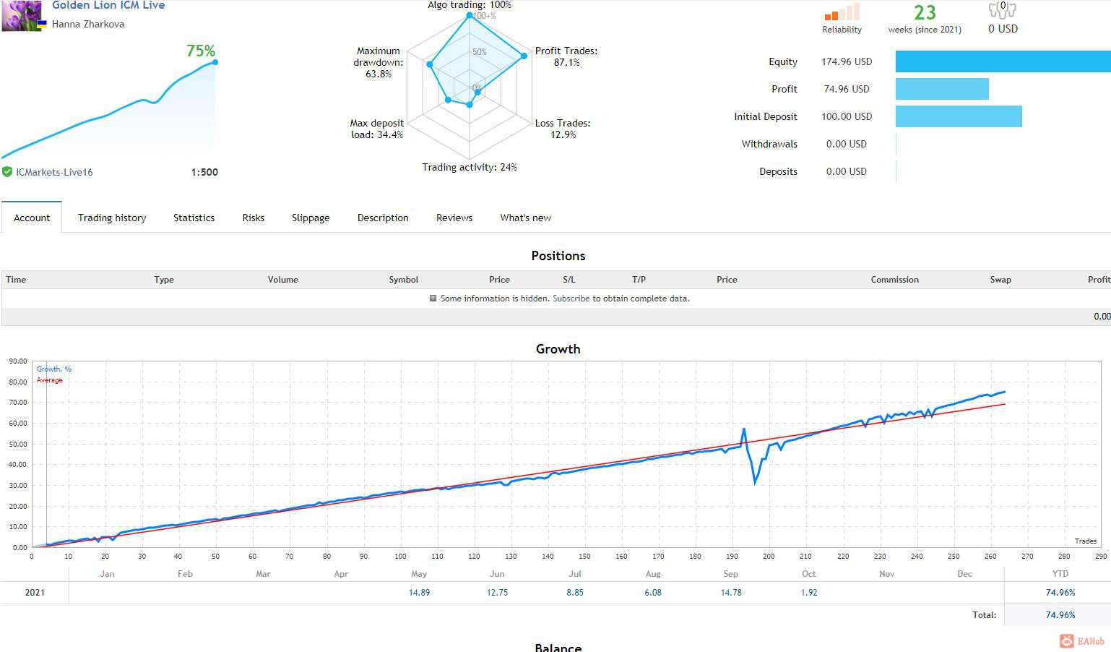Click the orange Reliability bars icon
Screen dimensions: 1111x652
(842, 12)
